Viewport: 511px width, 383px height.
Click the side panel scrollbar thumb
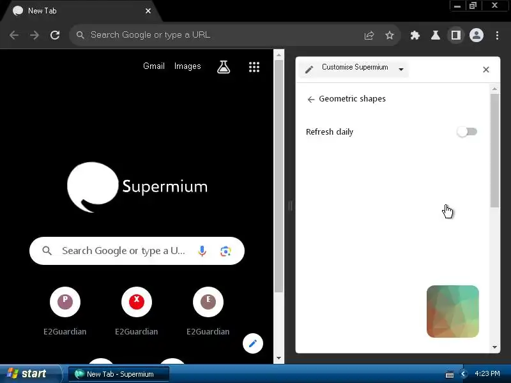click(x=494, y=151)
